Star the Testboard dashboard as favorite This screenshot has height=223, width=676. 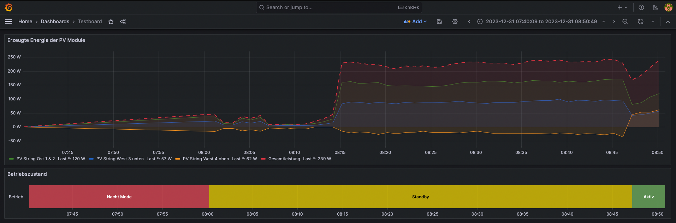coord(111,21)
